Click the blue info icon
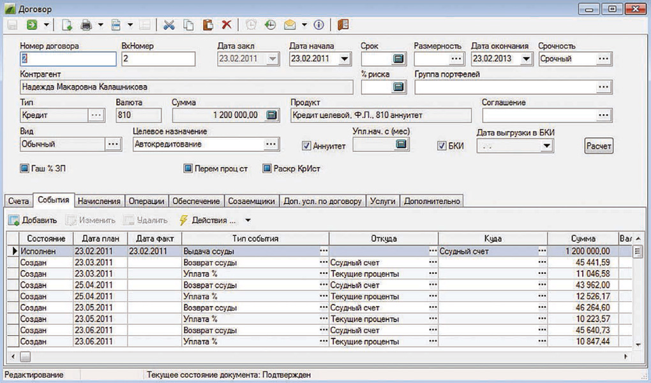The image size is (651, 383). (319, 25)
